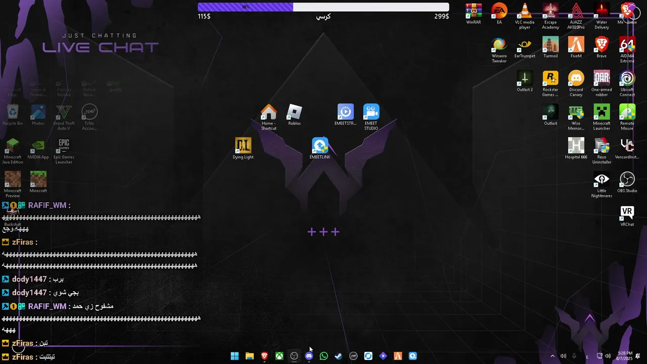Open the EMEETSTREAM shortcut
Viewport: 647px width, 364px height.
(345, 115)
